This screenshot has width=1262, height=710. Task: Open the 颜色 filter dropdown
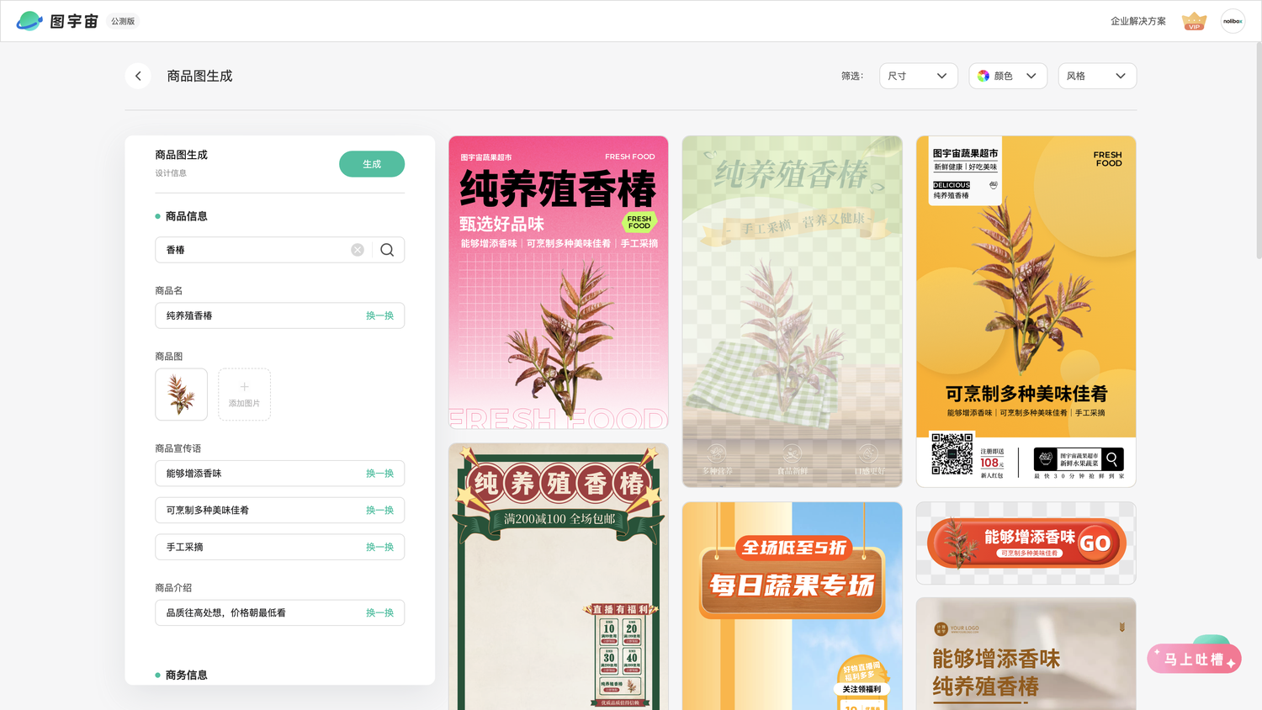1008,76
